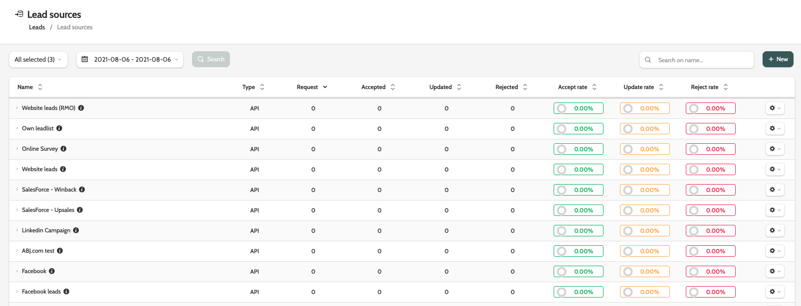
Task: Click the New button
Action: [778, 59]
